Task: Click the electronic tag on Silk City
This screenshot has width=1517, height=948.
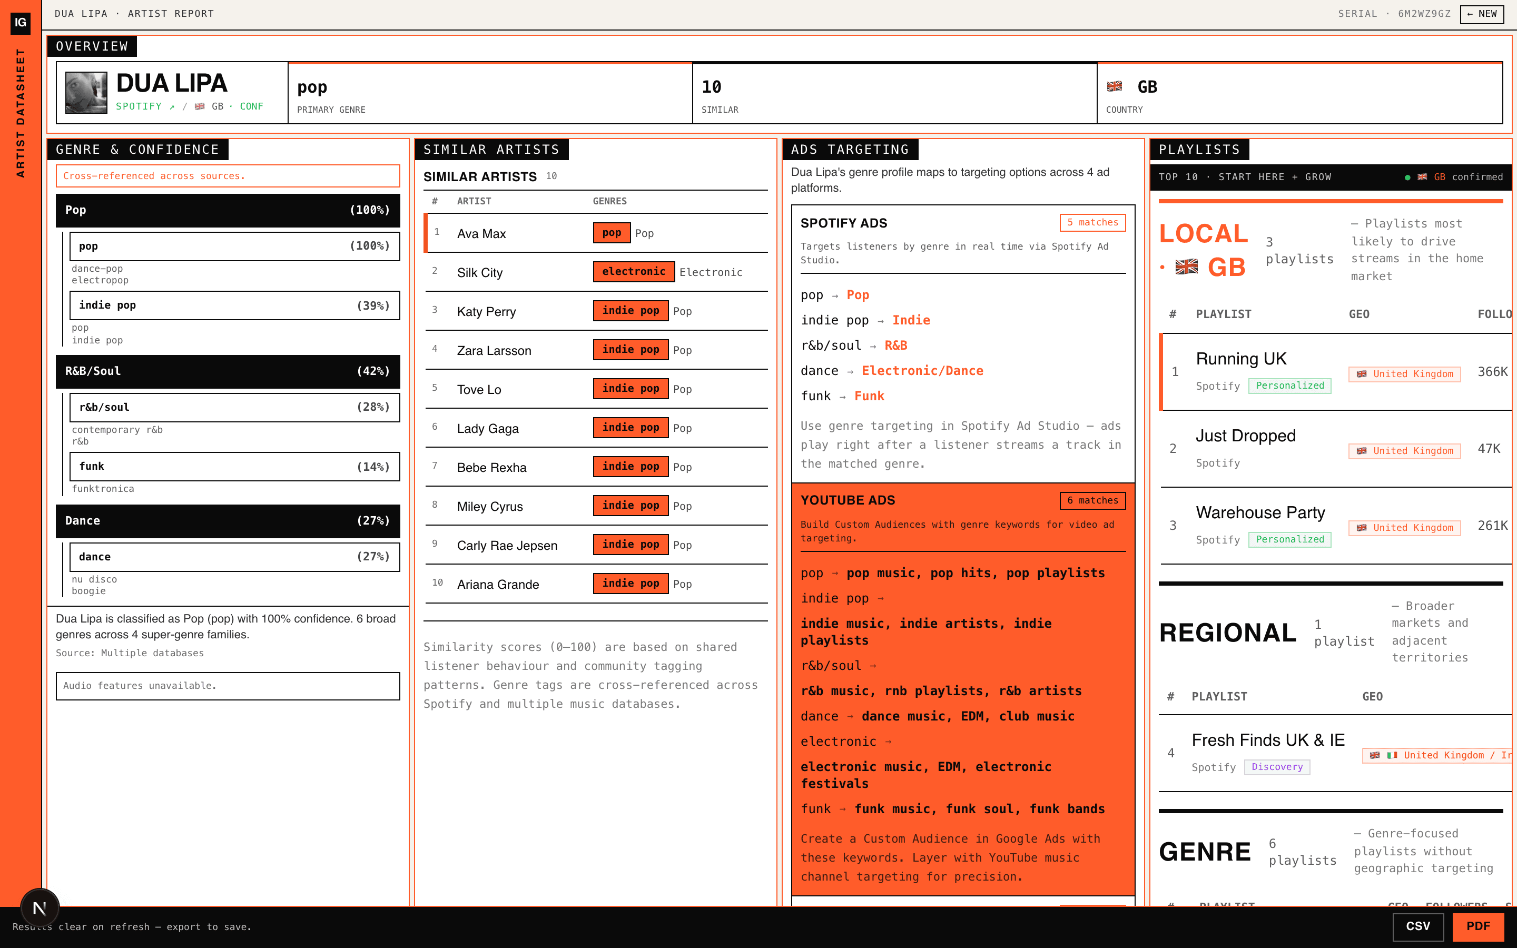Action: (634, 271)
